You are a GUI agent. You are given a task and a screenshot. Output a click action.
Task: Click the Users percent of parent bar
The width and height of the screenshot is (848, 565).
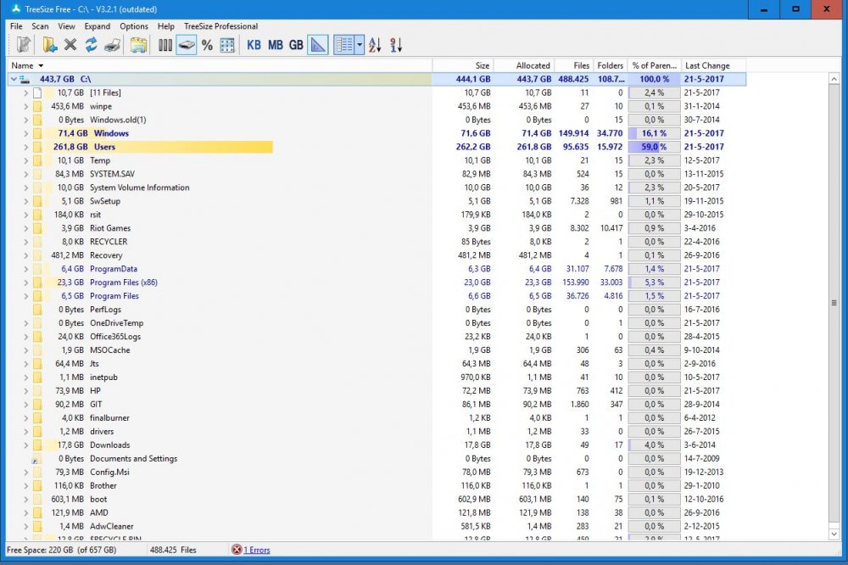pyautogui.click(x=654, y=147)
